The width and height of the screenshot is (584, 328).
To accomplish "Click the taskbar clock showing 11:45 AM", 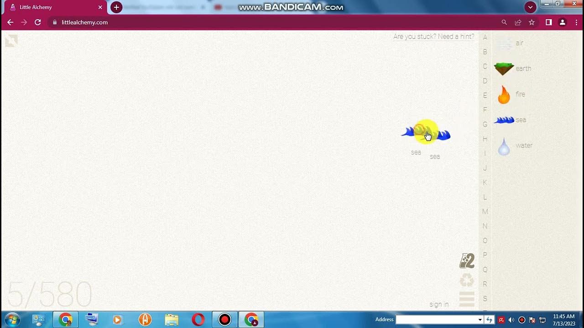I will [x=563, y=320].
